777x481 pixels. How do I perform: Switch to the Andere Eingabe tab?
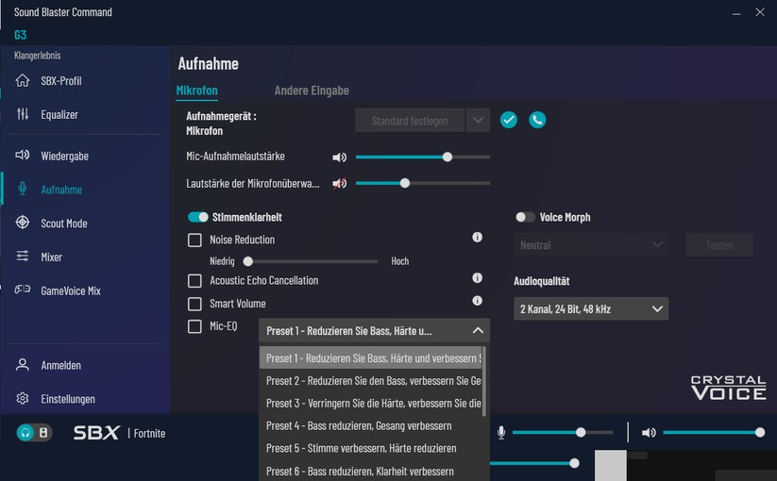[312, 91]
